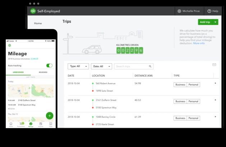
Task: Tap 3140 Dufferin Street on phone
Action: [x=27, y=100]
